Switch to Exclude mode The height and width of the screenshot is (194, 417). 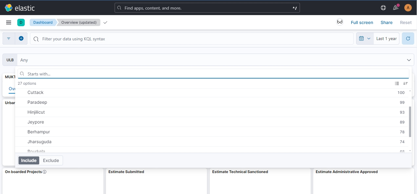(x=51, y=160)
